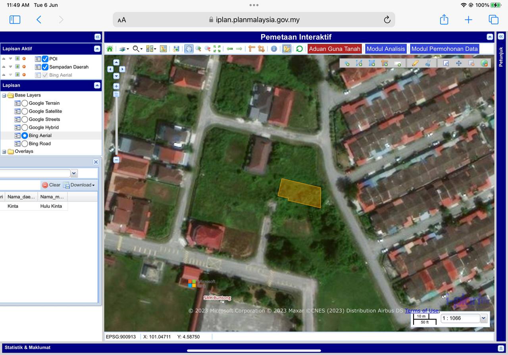508x355 pixels.
Task: Select the Google Satellite base layer
Action: 25,111
